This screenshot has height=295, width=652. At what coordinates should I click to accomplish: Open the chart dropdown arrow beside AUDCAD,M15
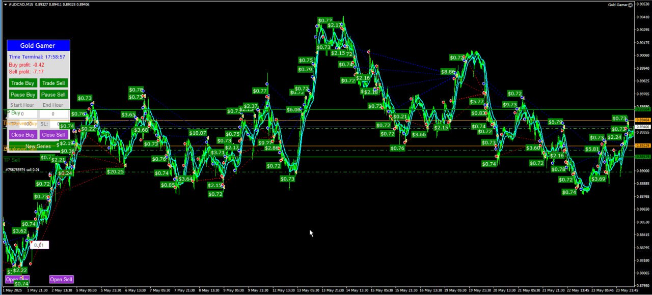5,5
